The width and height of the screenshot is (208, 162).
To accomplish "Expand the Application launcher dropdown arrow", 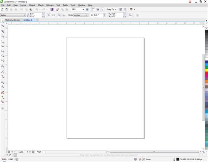I will [x=134, y=9].
